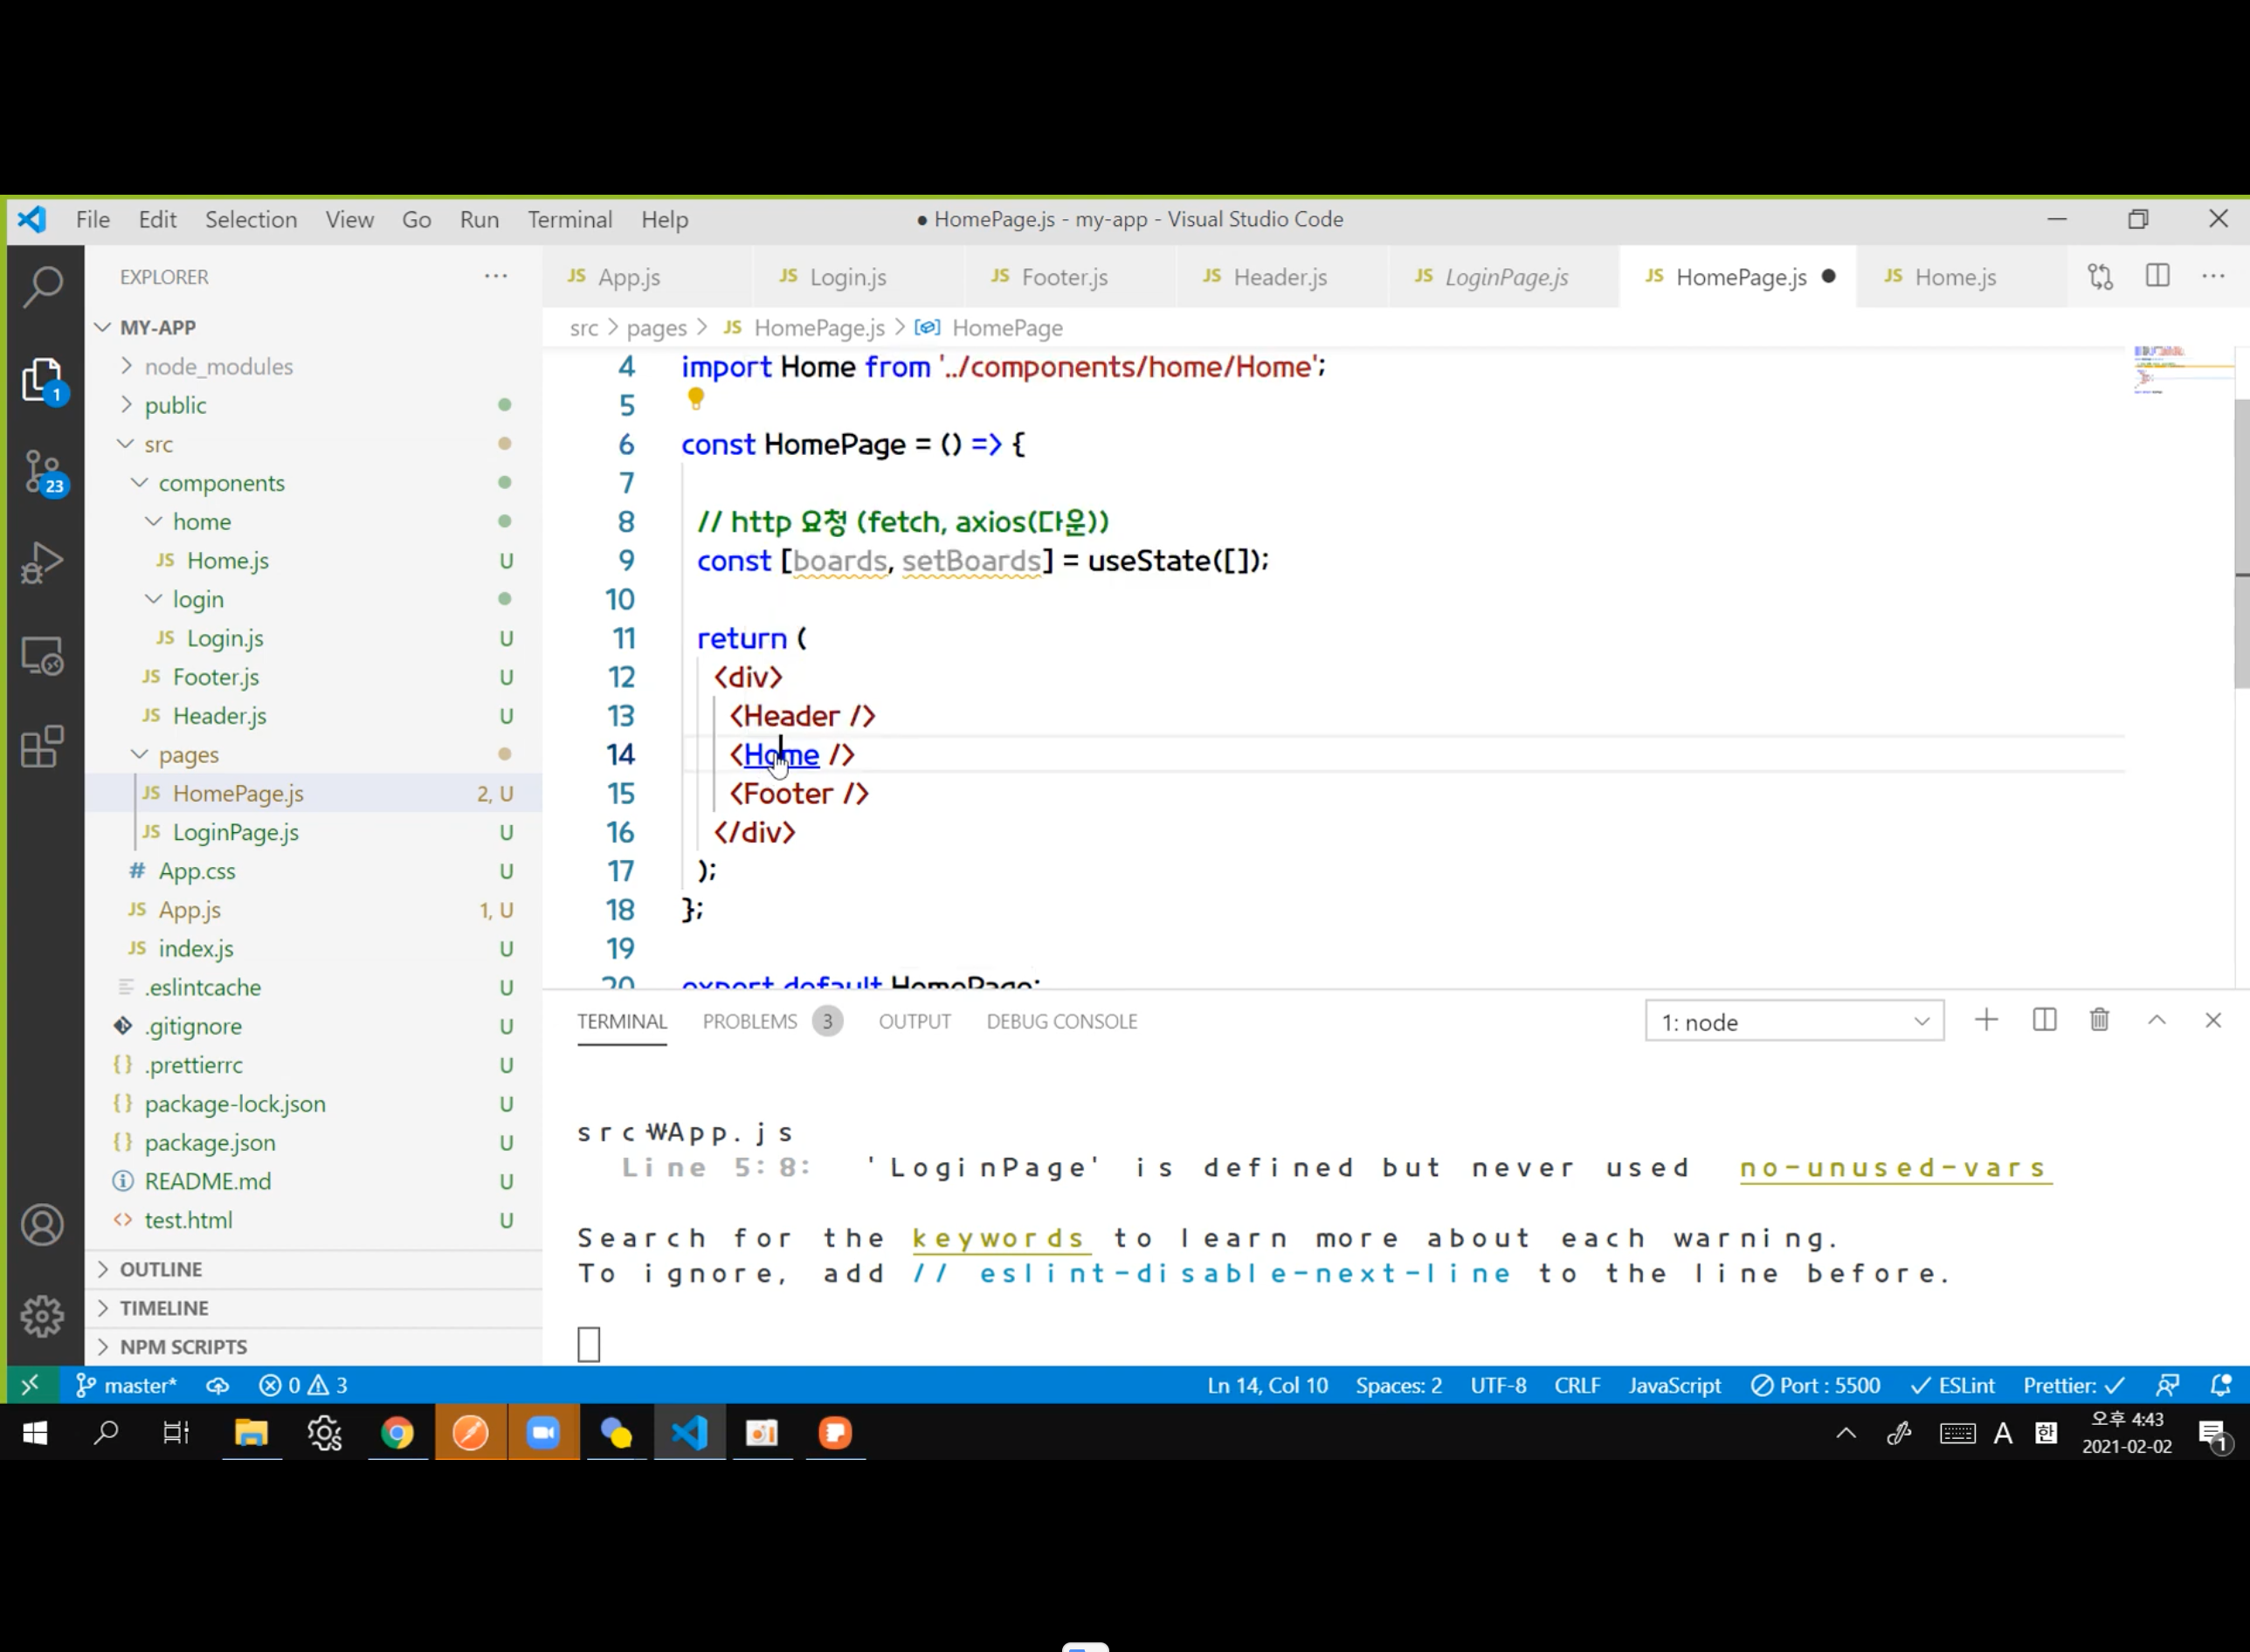Click the editor vertical scrollbar
Screen dimensions: 2250x1652
tap(2241, 545)
